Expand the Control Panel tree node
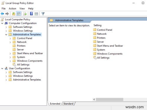Viewport: 147px width, 110px height. 10,38
